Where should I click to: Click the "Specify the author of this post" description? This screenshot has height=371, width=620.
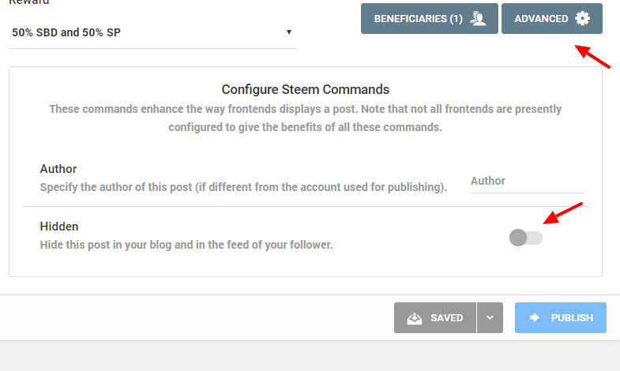pyautogui.click(x=243, y=188)
